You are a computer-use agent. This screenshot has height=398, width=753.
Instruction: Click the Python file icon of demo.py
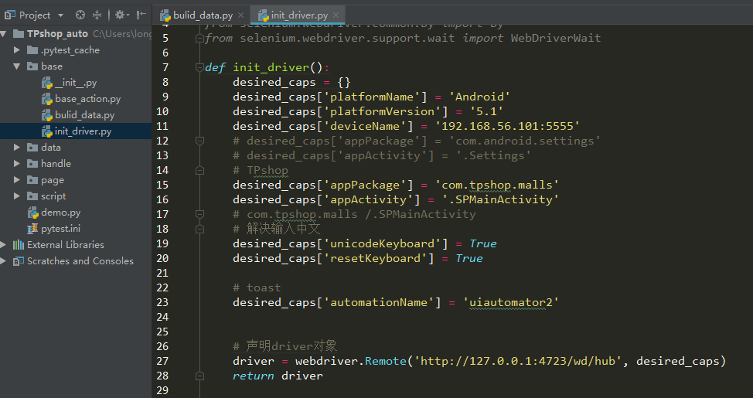(x=33, y=213)
